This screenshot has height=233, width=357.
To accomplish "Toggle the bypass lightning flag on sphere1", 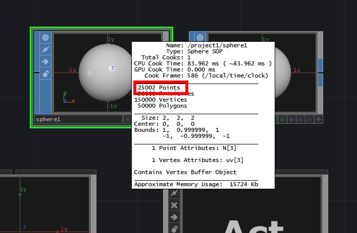I will tap(45, 49).
